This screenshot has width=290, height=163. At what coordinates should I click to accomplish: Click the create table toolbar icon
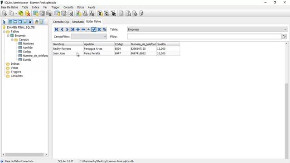pos(35,13)
